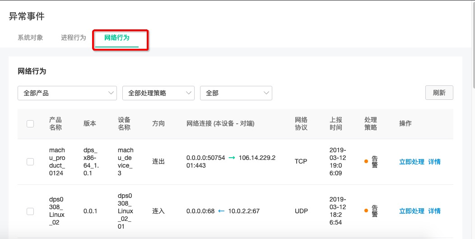Expand the 全部 filter dropdown
Viewport: 475px width, 239px height.
(236, 93)
